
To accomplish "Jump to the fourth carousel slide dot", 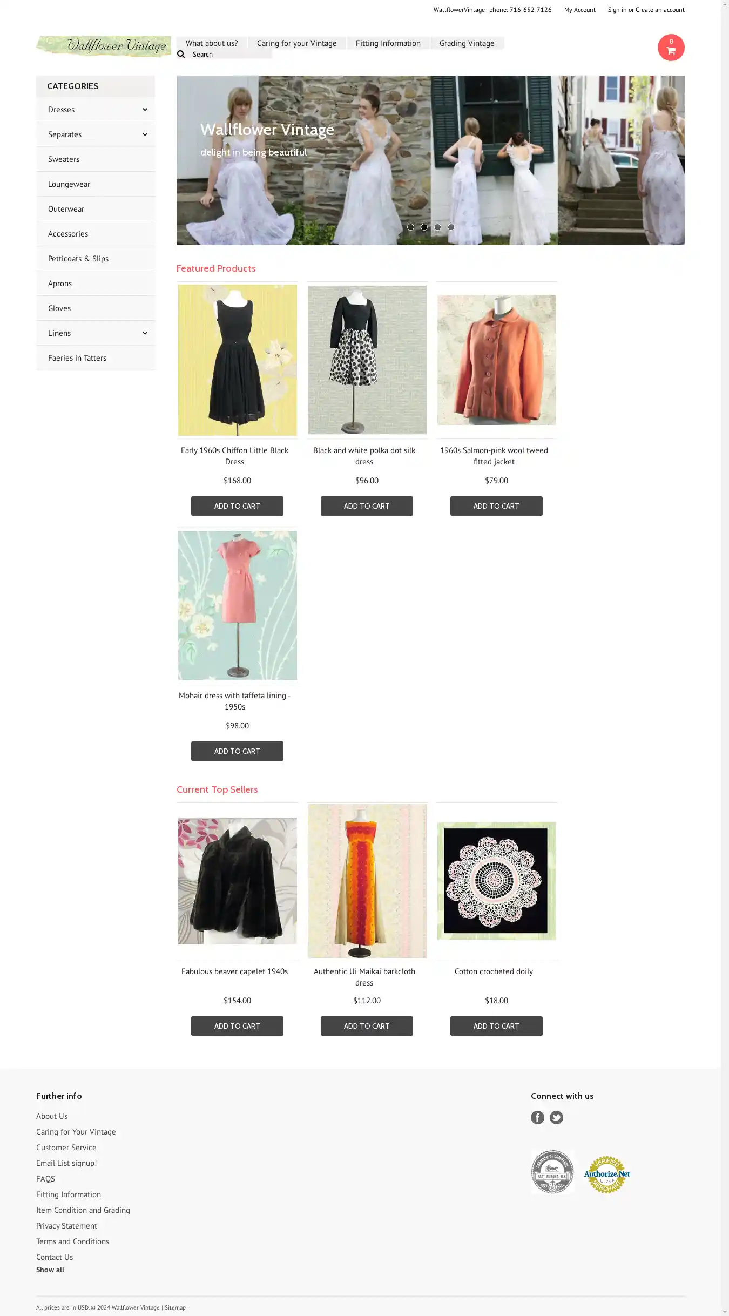I will [x=451, y=227].
